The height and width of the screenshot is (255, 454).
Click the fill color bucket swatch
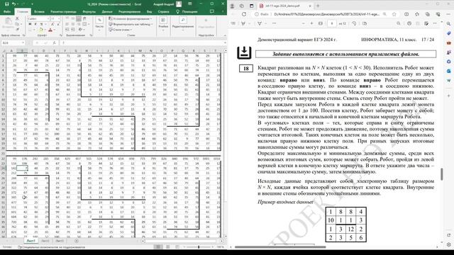[41, 30]
